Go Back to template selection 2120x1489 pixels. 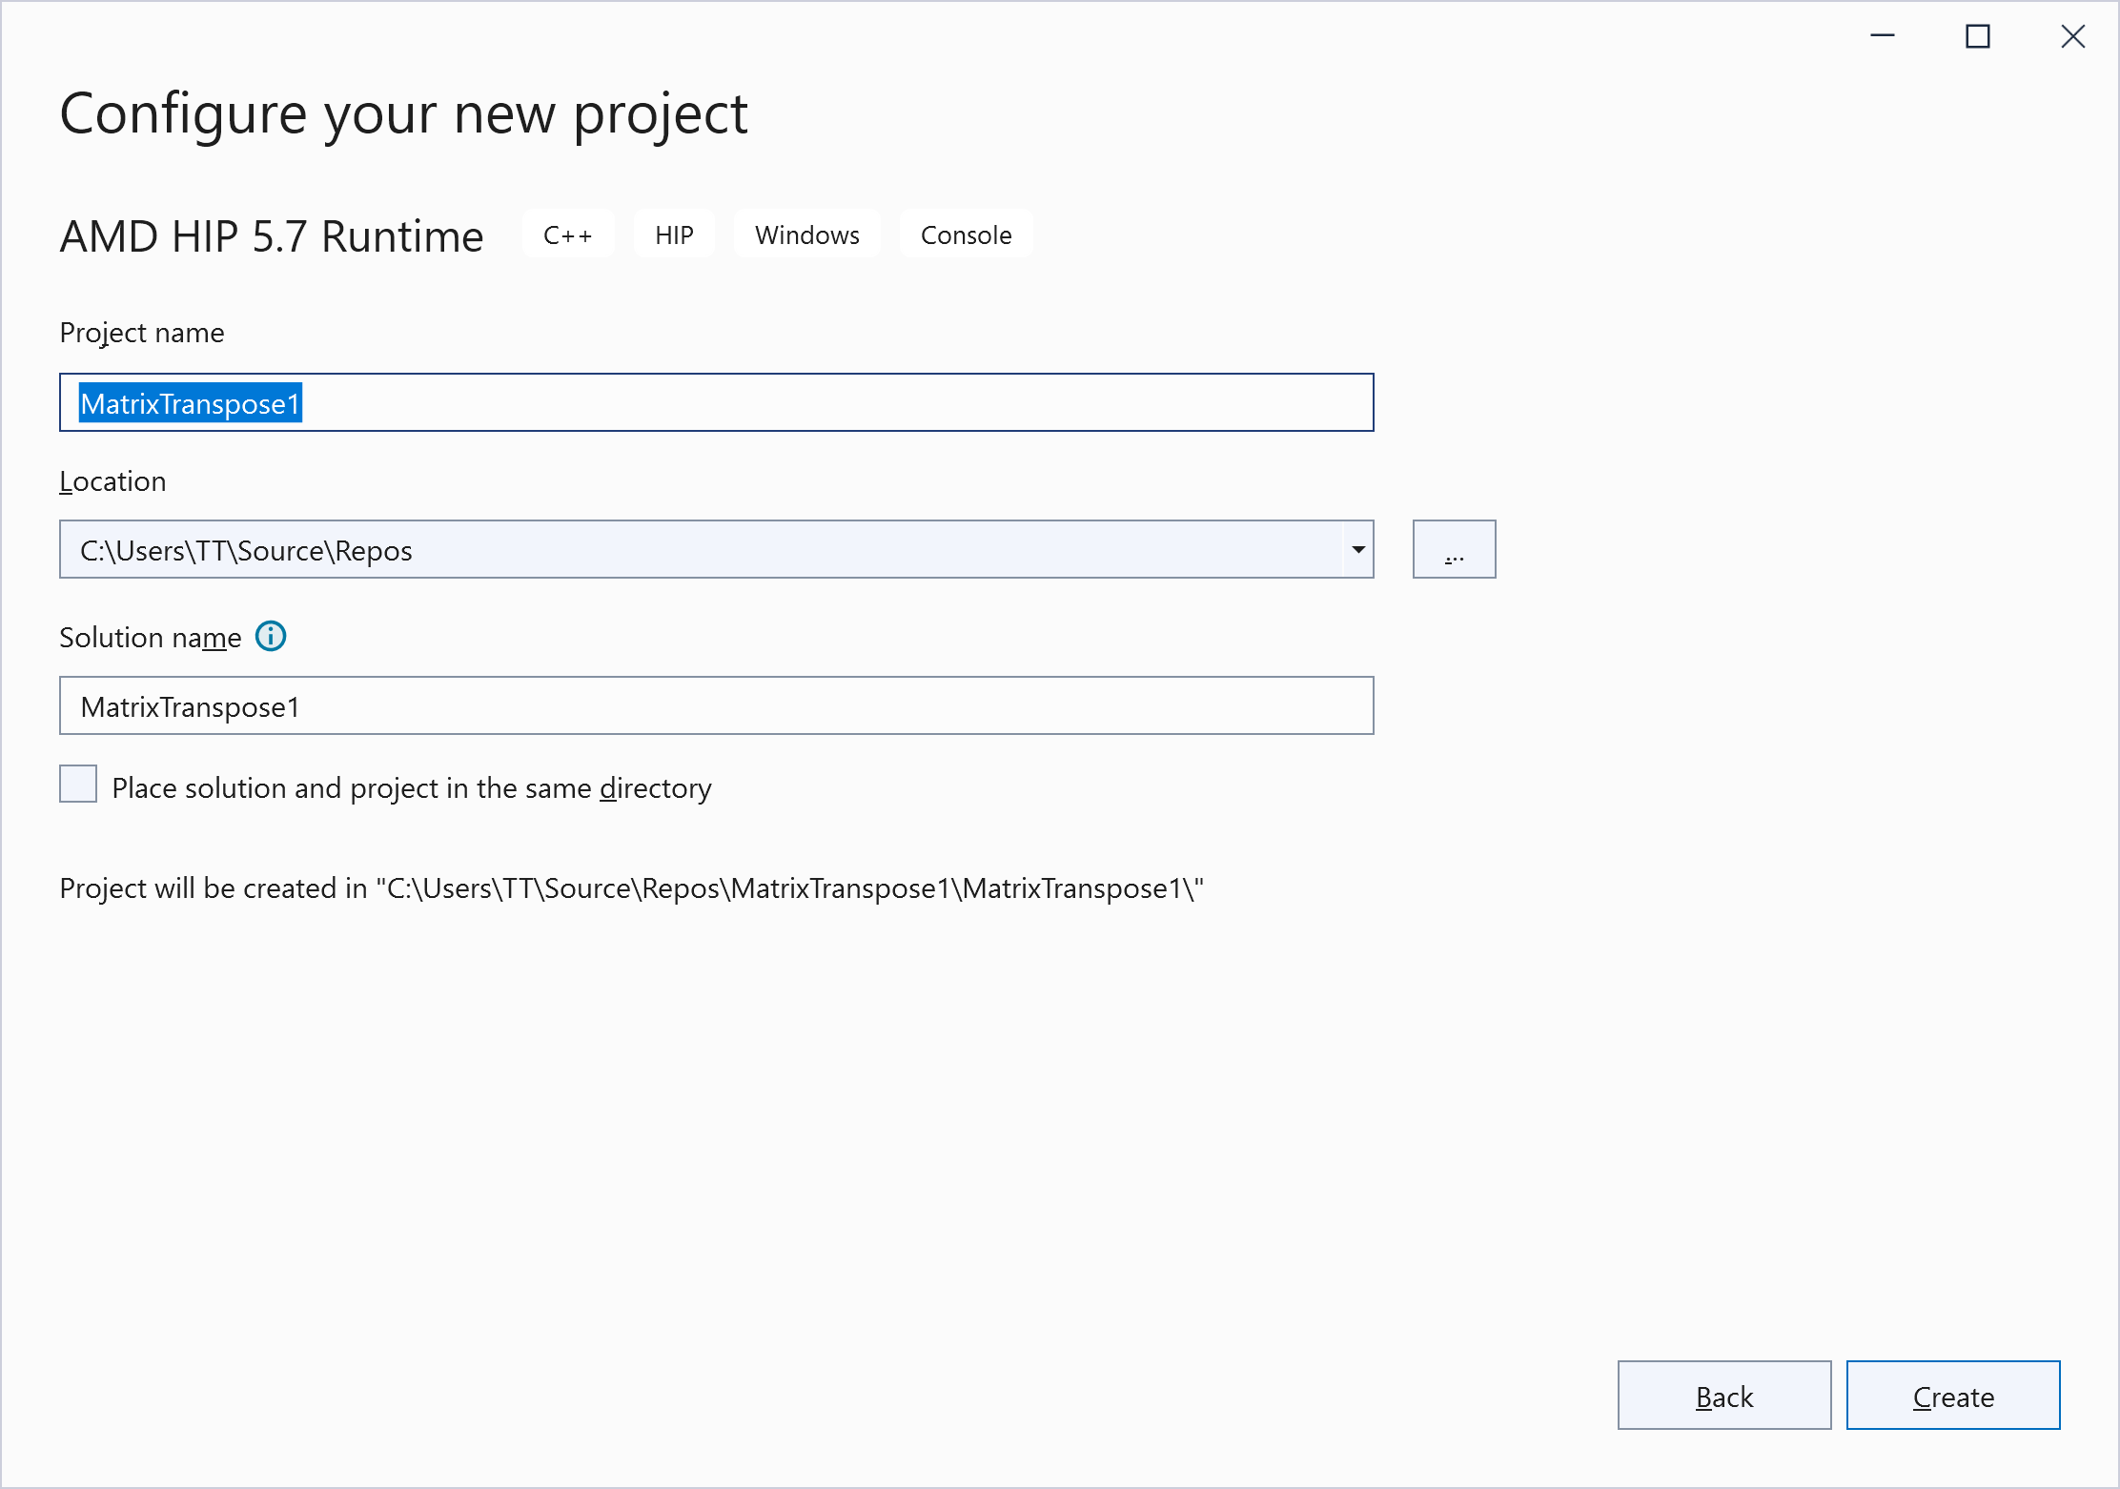point(1723,1396)
